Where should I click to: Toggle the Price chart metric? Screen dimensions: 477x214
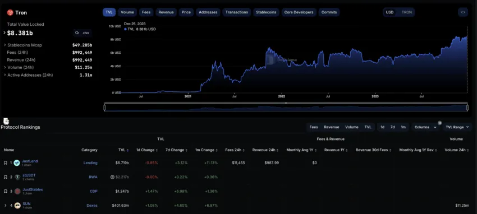pyautogui.click(x=186, y=12)
